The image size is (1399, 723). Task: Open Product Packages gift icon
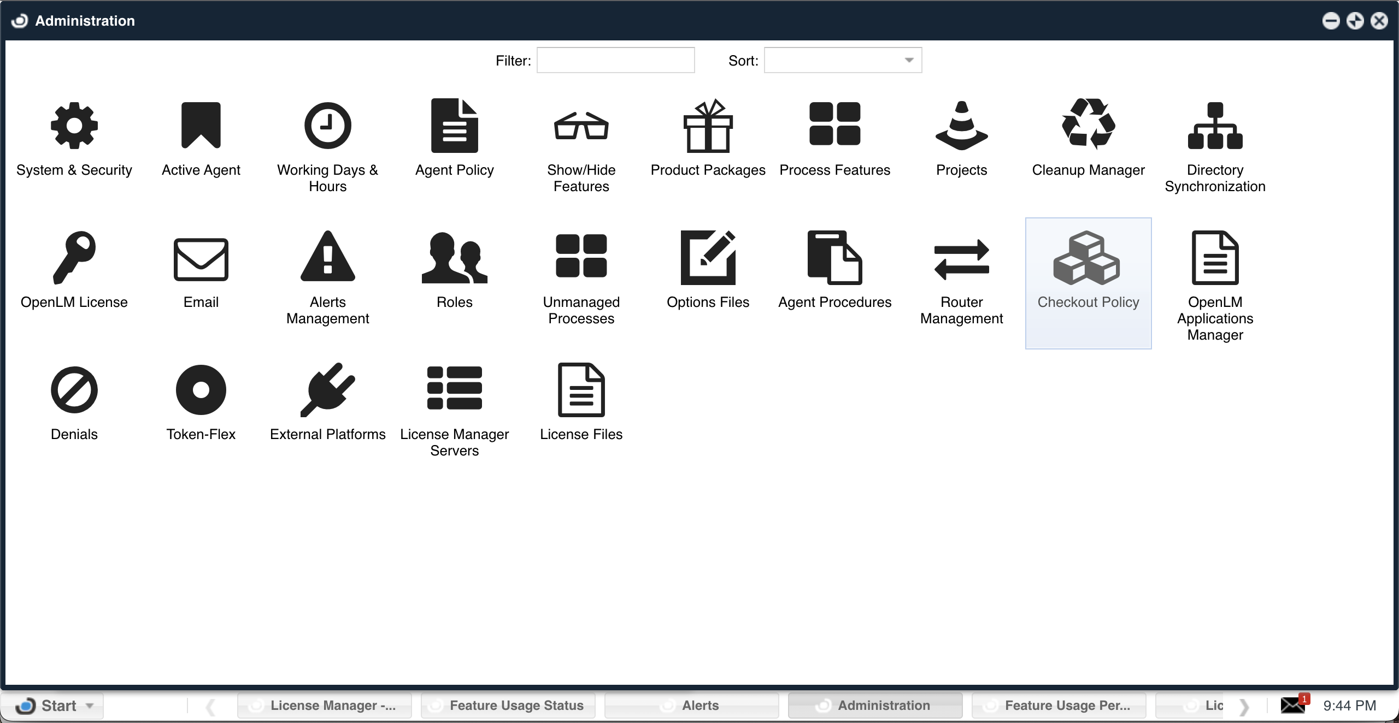click(x=708, y=126)
